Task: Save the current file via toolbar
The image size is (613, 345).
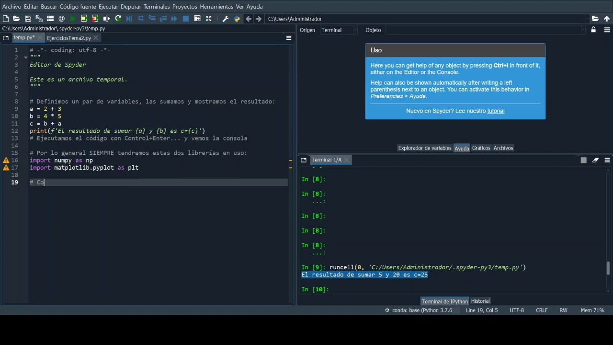Action: 28,19
